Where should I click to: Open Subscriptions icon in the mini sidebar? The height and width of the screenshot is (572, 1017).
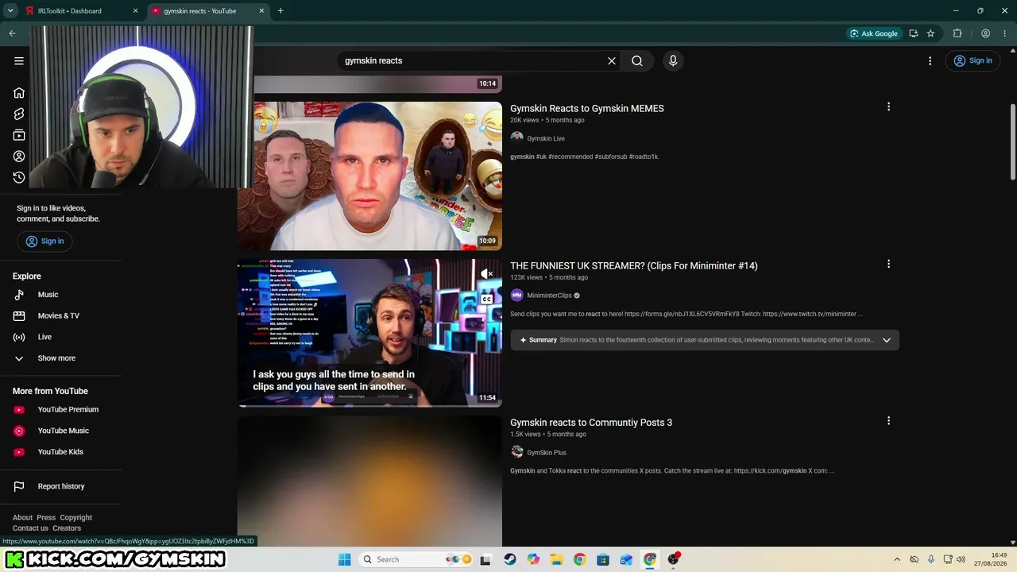pyautogui.click(x=19, y=135)
